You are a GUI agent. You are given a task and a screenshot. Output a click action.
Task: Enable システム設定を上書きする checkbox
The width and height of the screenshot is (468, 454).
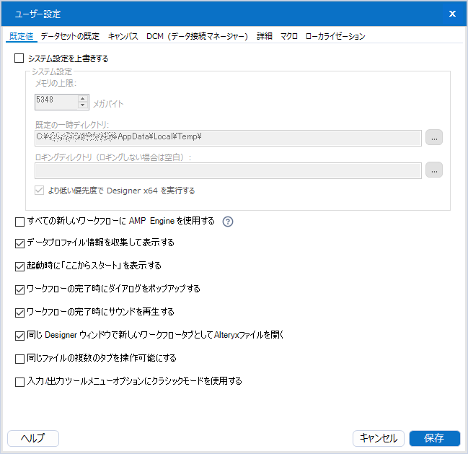[x=19, y=58]
